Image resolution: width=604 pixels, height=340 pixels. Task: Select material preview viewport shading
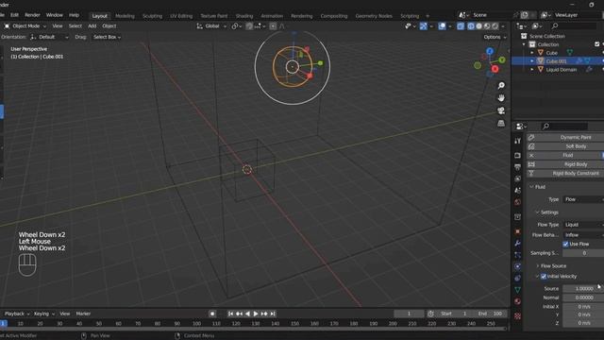click(487, 26)
